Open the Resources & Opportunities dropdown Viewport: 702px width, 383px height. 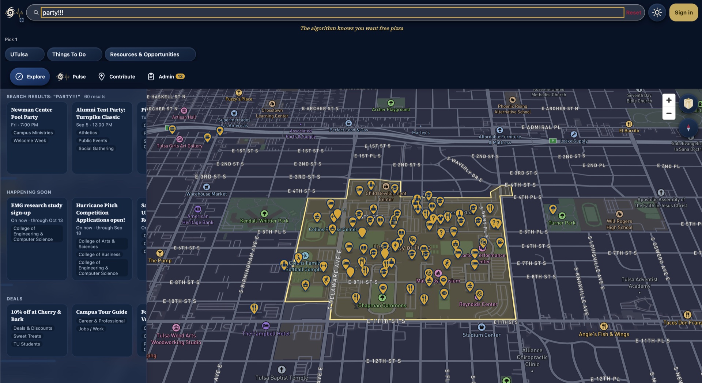pyautogui.click(x=150, y=54)
